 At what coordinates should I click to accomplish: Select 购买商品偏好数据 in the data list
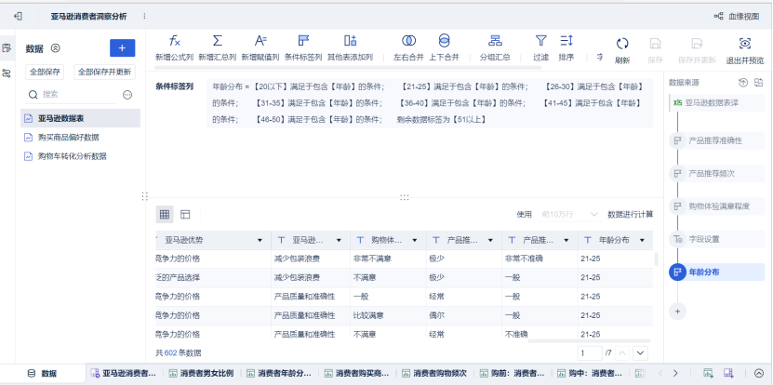tap(80, 137)
